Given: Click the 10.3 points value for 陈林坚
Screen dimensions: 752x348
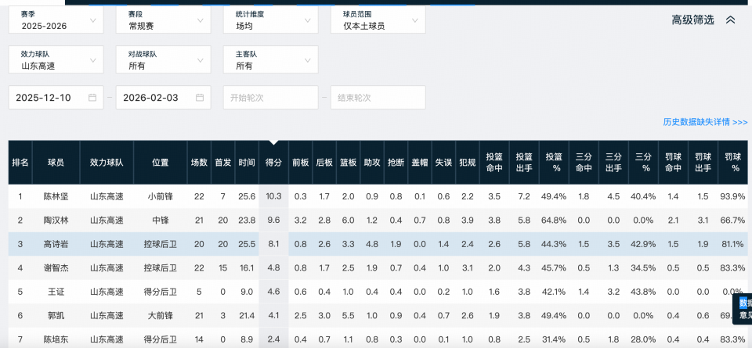Looking at the screenshot, I should tap(274, 196).
